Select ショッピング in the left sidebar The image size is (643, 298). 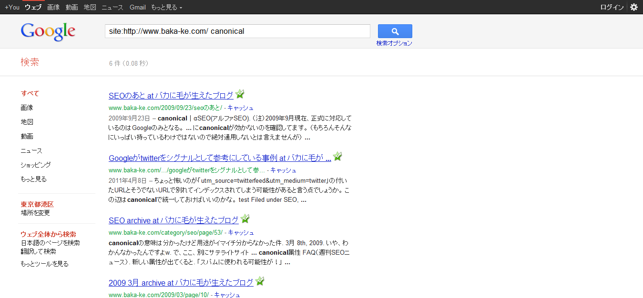pyautogui.click(x=36, y=165)
